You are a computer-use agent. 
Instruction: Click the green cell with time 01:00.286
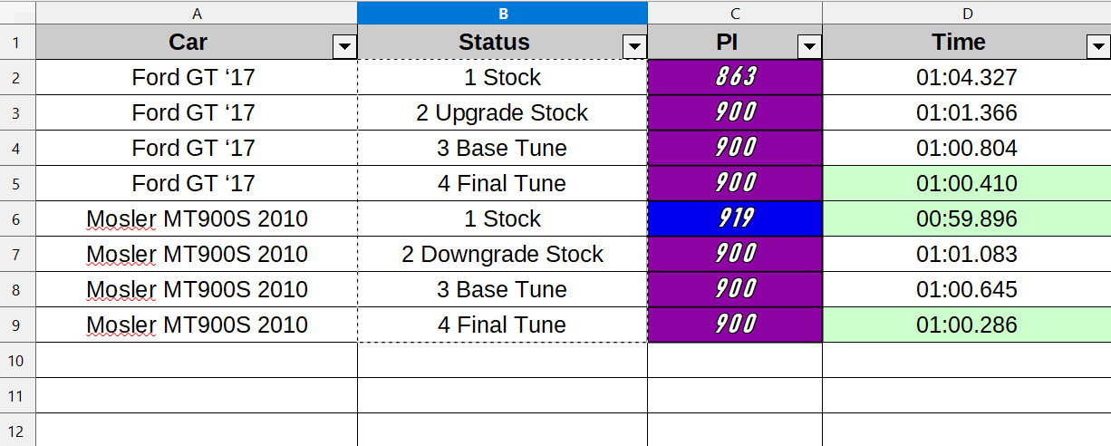[x=967, y=325]
